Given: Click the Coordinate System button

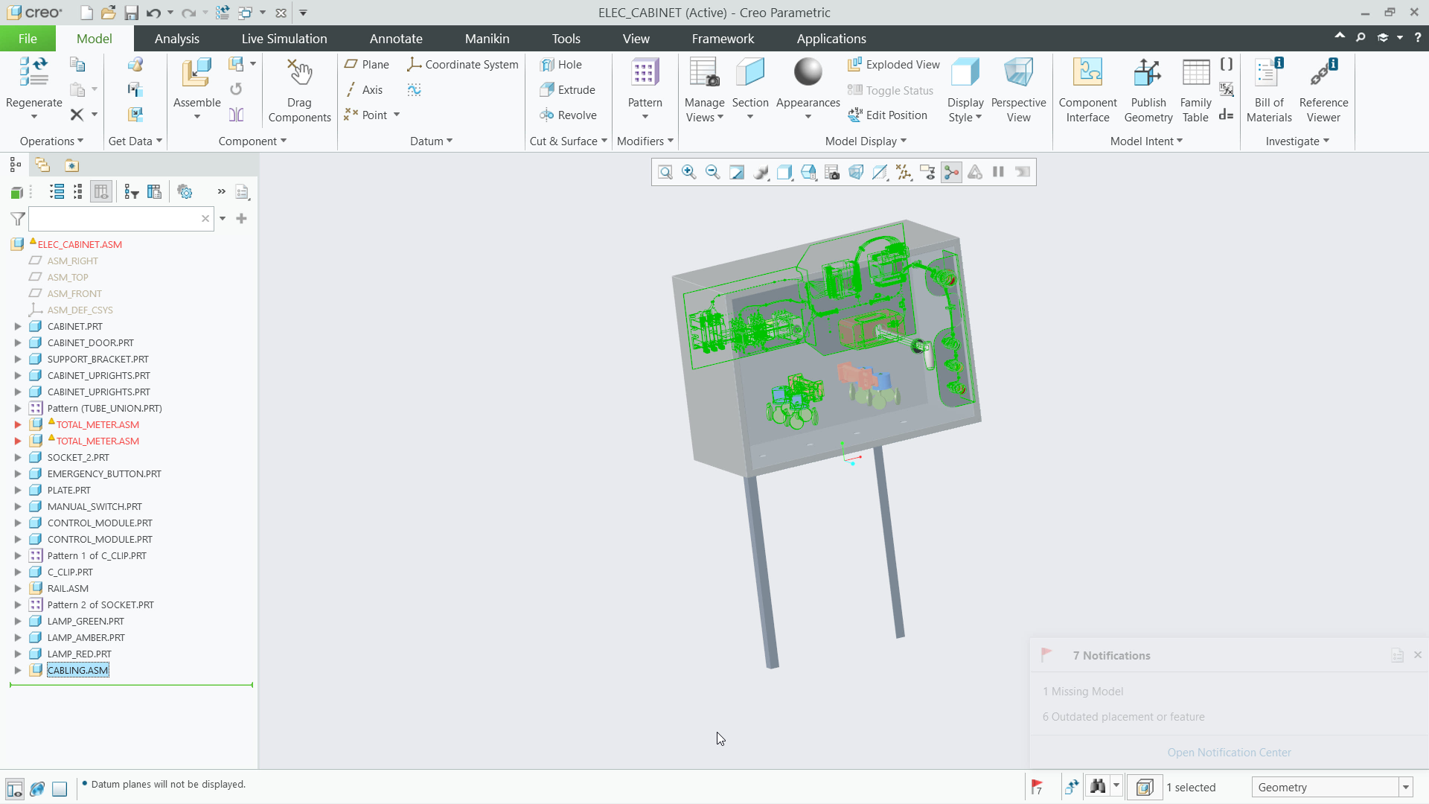Looking at the screenshot, I should point(463,65).
